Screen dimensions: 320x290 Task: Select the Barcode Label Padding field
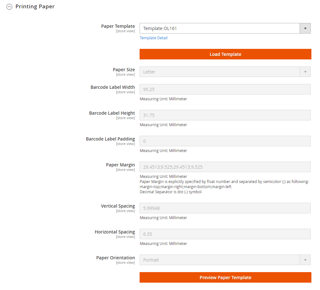[225, 141]
